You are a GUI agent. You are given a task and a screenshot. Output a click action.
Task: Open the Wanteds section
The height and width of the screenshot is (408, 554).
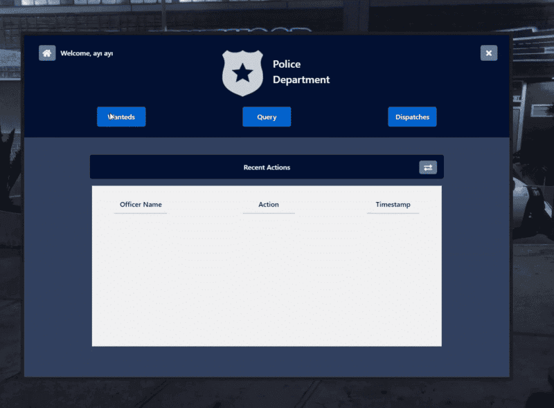click(x=121, y=117)
